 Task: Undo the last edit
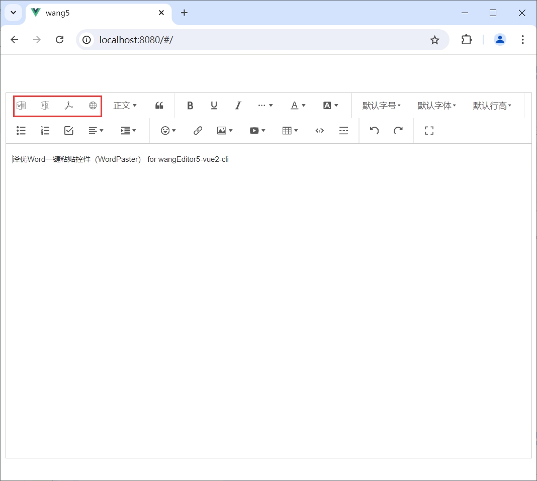pos(374,131)
